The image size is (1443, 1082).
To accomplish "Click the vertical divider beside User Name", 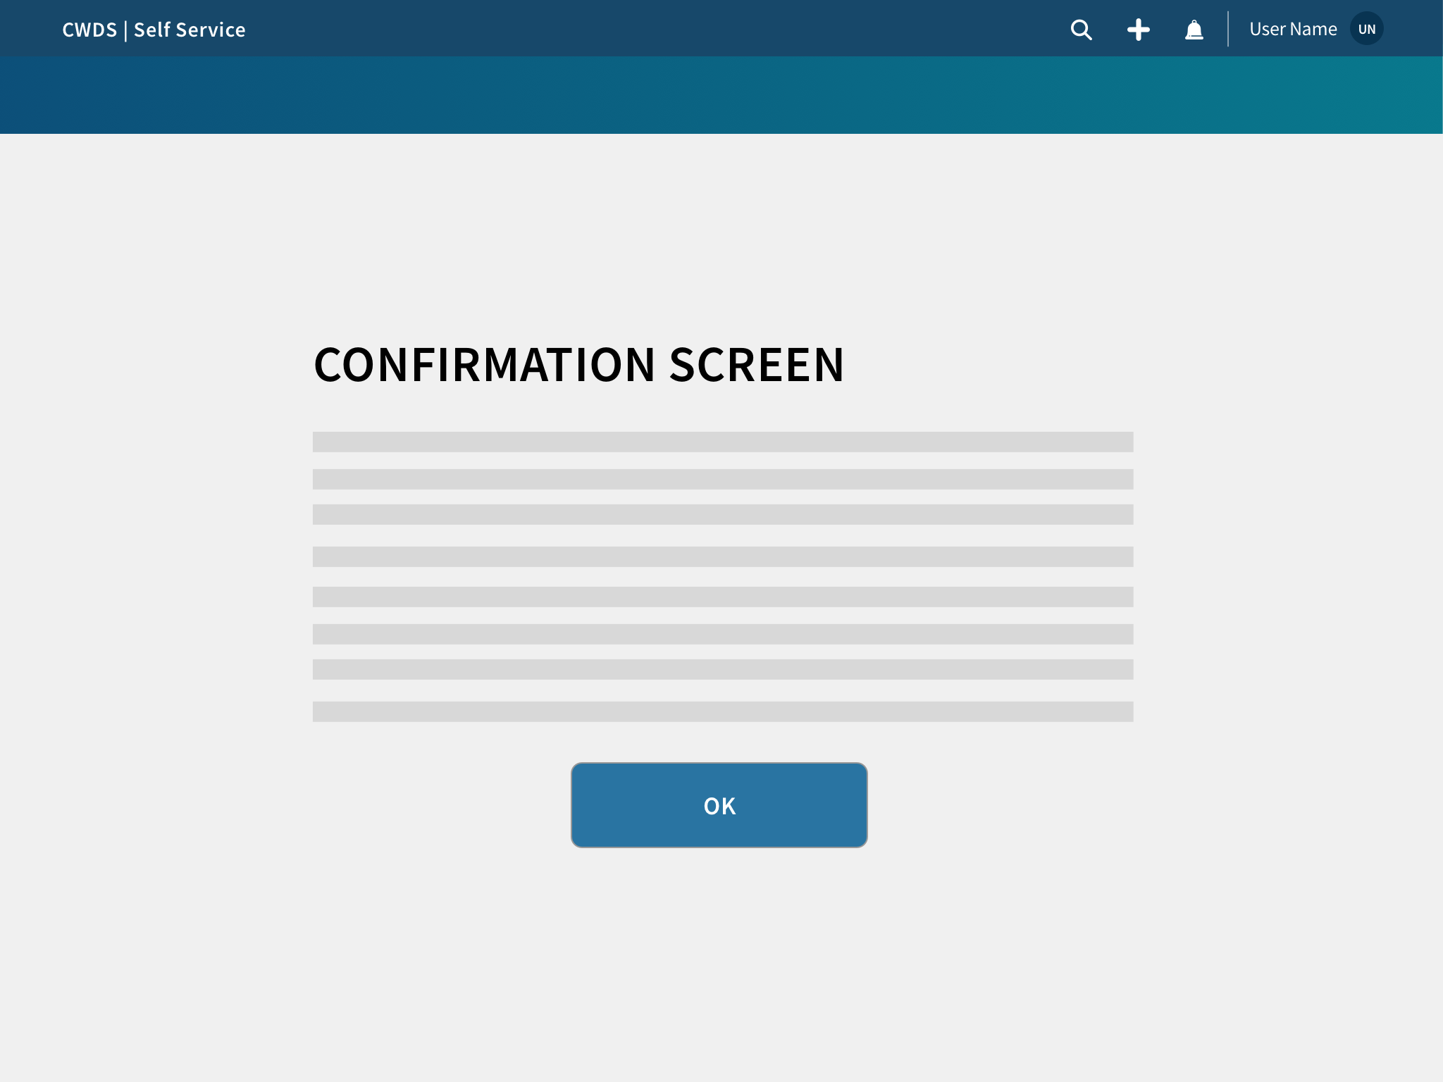I will click(1228, 29).
